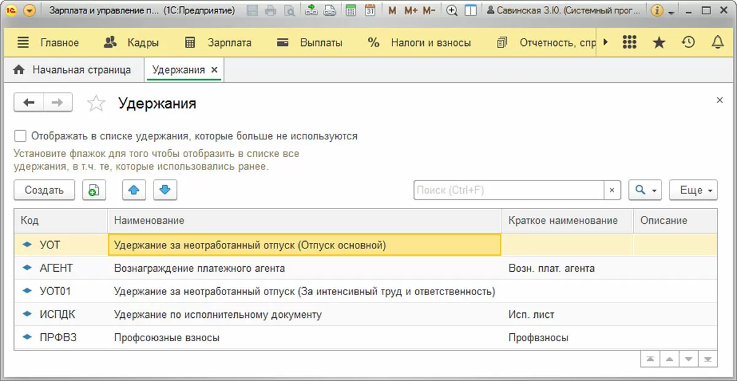Open the search magnifier dropdown
737x381 pixels.
pyautogui.click(x=644, y=190)
